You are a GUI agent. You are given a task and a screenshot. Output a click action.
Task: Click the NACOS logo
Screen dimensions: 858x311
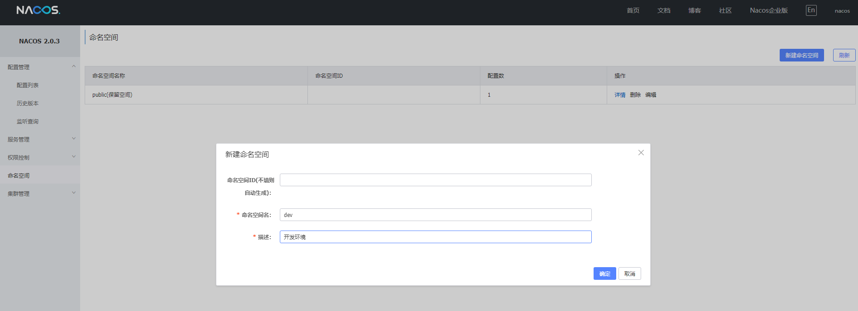pos(38,10)
